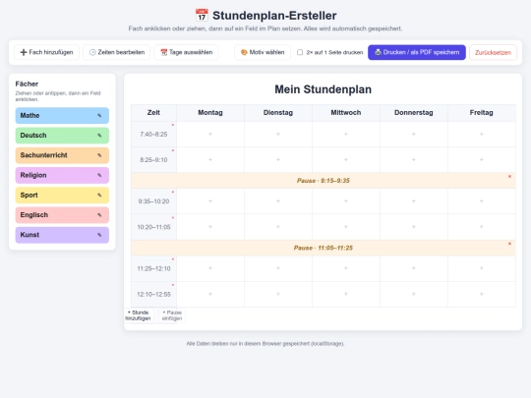The image size is (531, 398).
Task: Delete the 10:20–11:05 time row via red x
Action: 173,217
